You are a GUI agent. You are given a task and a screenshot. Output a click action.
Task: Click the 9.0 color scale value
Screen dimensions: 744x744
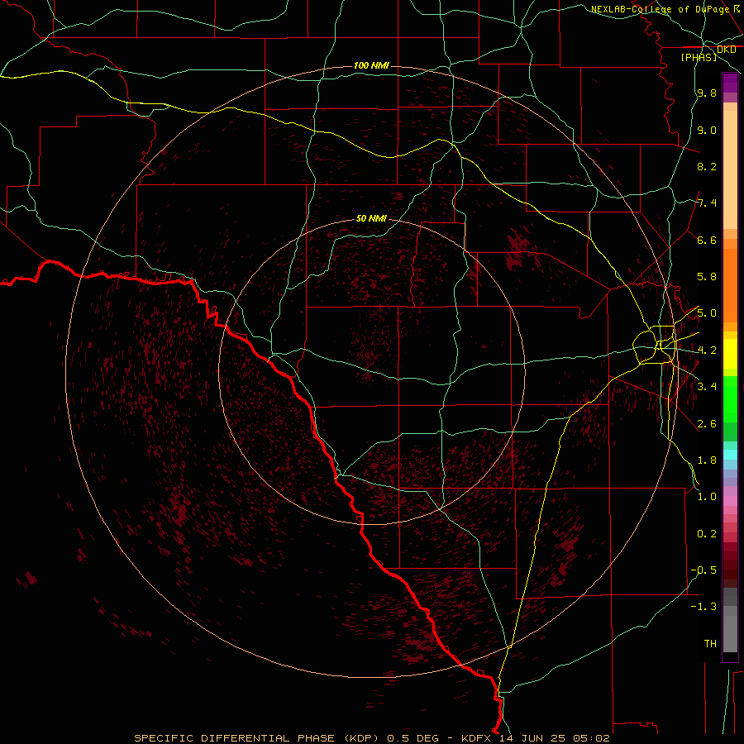coord(707,130)
